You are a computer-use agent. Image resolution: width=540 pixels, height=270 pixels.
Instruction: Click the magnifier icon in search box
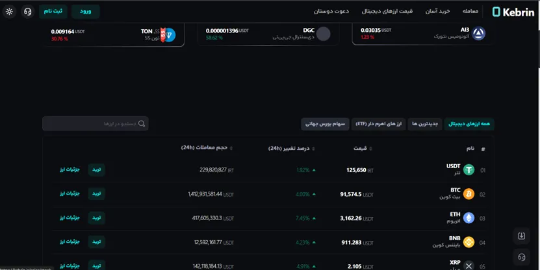point(142,123)
